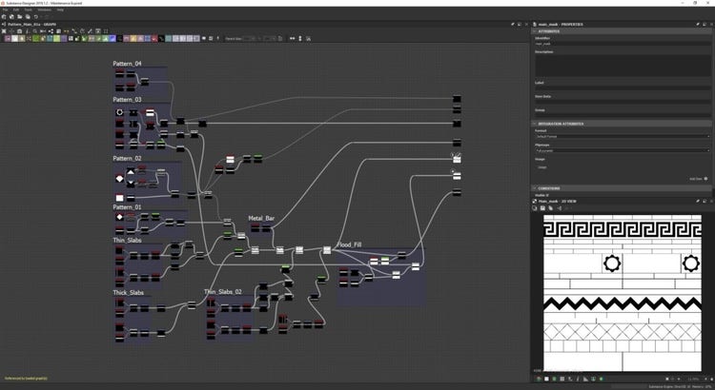Viewport: 715px width, 390px height.
Task: Open the Mipmaps dropdown
Action: click(622, 150)
